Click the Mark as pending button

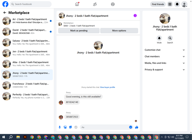point(79,31)
